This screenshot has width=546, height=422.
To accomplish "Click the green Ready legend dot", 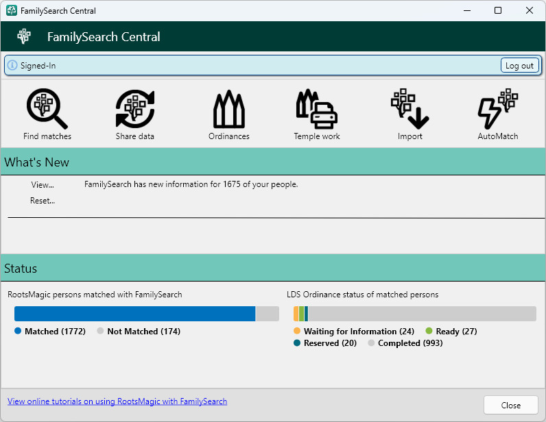I will [429, 331].
